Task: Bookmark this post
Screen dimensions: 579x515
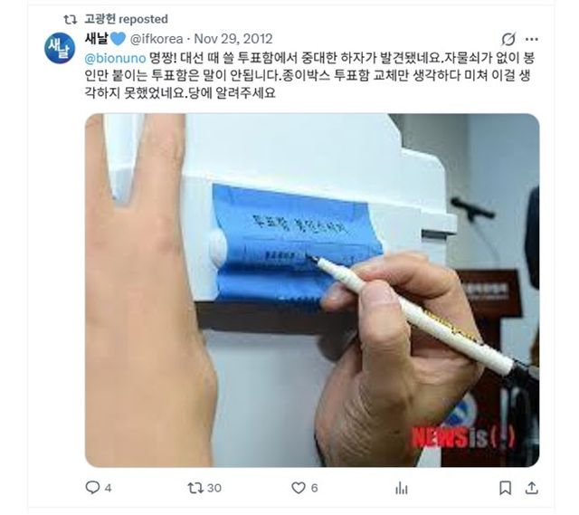Action: (505, 488)
